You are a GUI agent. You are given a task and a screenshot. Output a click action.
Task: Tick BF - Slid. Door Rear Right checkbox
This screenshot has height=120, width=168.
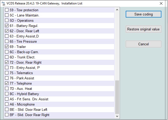tap(7, 114)
